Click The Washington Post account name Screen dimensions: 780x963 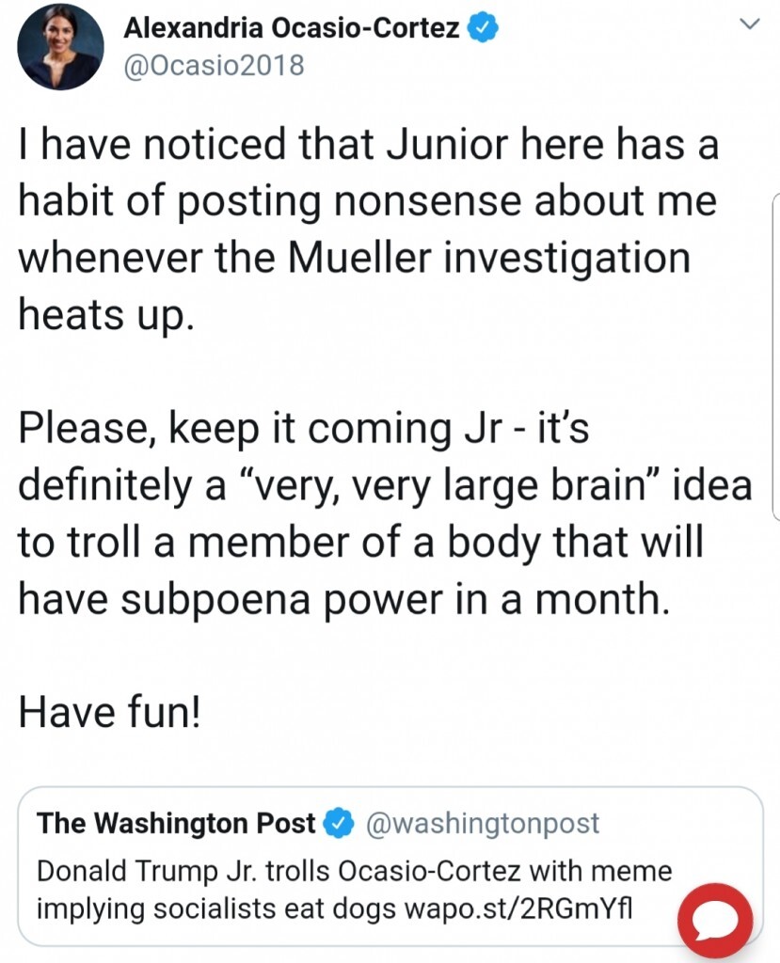pyautogui.click(x=176, y=823)
